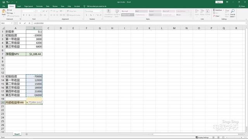
Task: Select column C header
Action: (x=48, y=28)
